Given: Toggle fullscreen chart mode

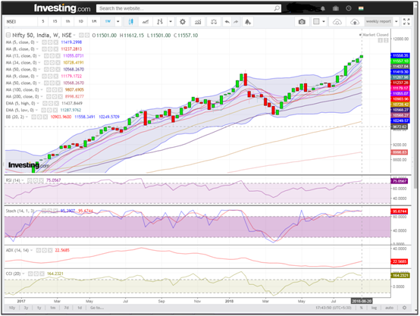Looking at the screenshot, I should point(406,22).
